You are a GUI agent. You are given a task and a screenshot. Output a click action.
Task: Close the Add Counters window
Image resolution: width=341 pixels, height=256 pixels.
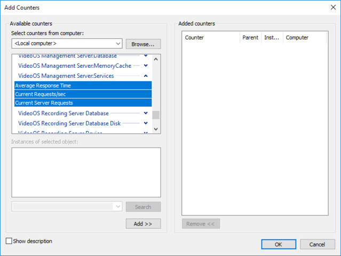[x=330, y=8]
